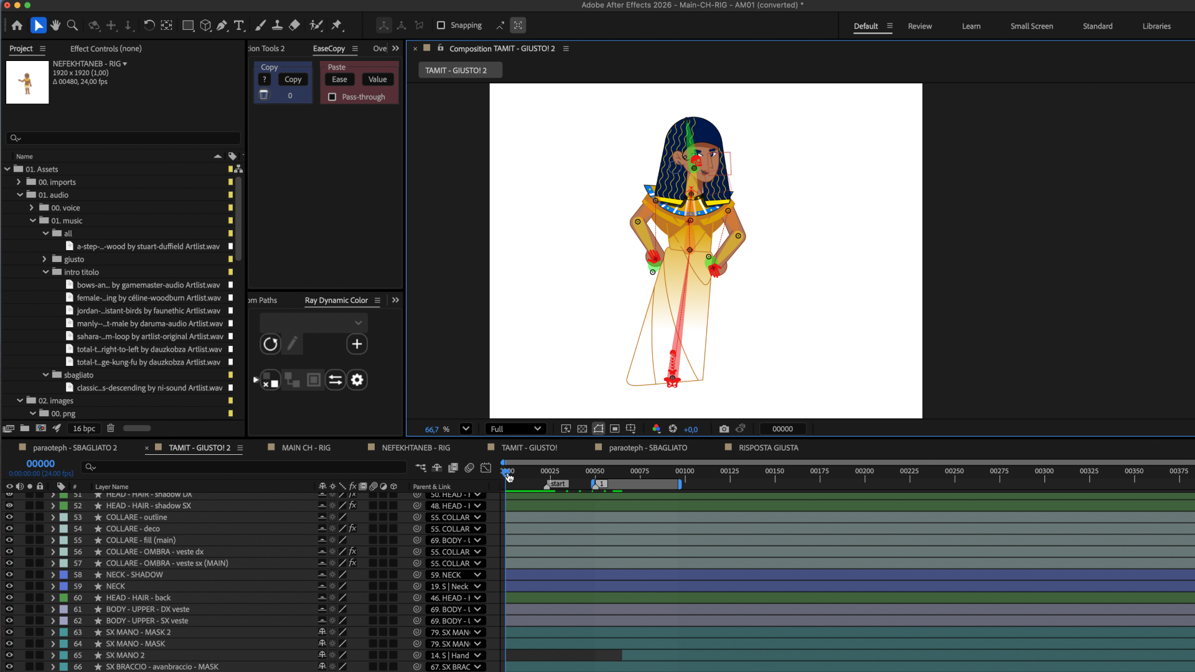Screen dimensions: 1195x672
Task: Select the Type tool
Action: (239, 26)
